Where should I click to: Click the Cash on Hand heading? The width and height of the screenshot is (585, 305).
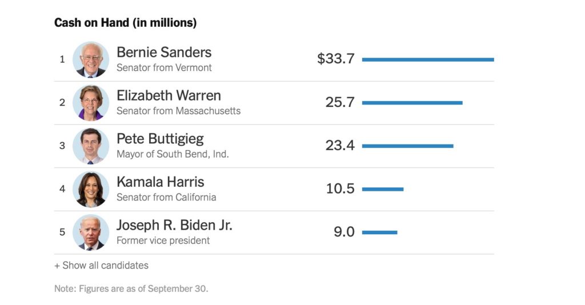[x=125, y=23]
